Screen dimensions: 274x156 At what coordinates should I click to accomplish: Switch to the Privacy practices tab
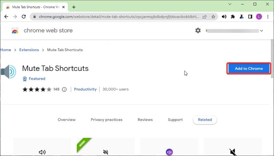[x=107, y=120]
